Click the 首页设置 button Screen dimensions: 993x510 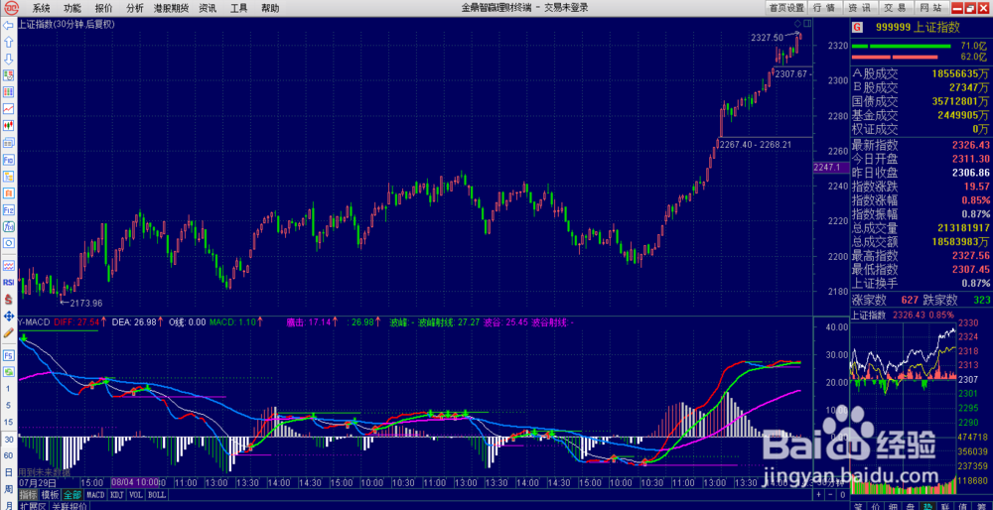[785, 8]
